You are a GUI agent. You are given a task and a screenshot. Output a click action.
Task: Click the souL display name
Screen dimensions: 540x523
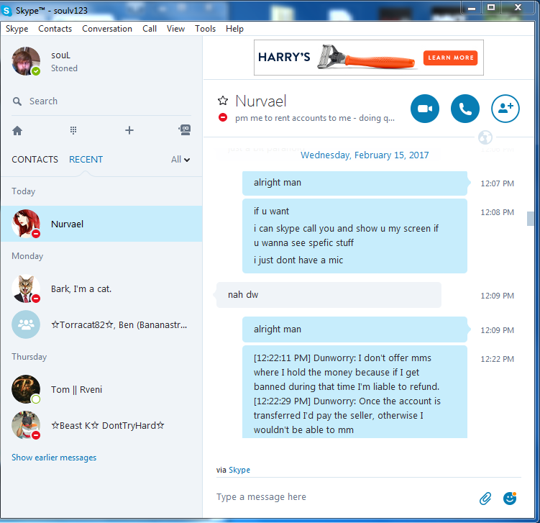(x=60, y=55)
